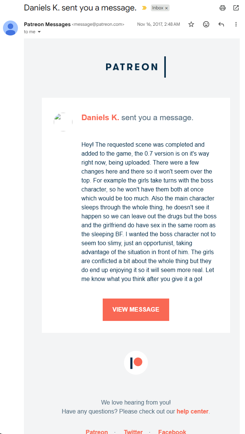Image resolution: width=245 pixels, height=434 pixels.
Task: Expand the 'to me' recipient details arrow
Action: click(x=39, y=32)
